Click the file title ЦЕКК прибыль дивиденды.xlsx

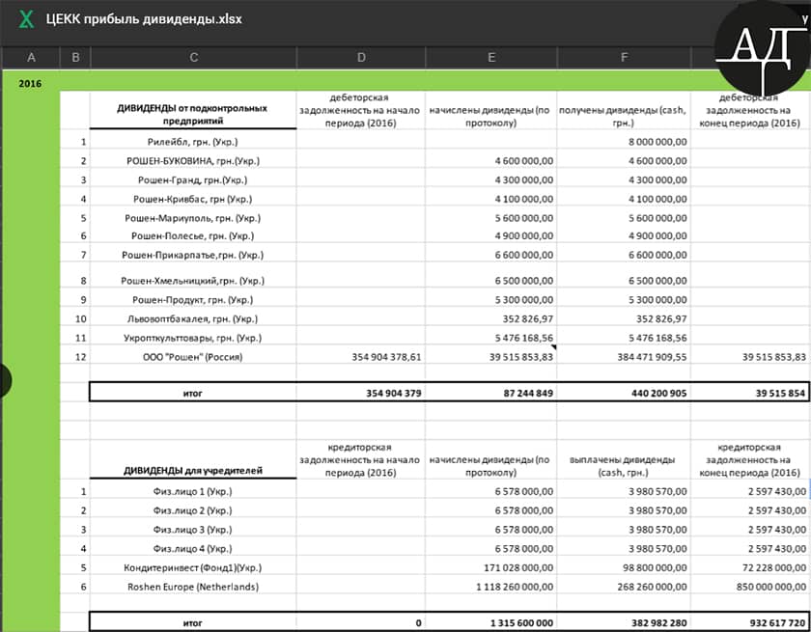click(143, 19)
